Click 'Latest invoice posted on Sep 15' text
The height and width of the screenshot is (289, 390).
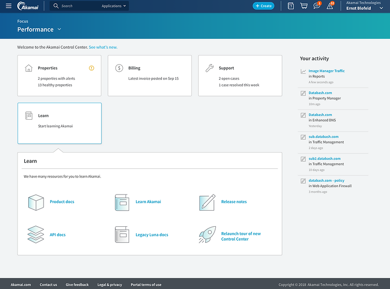[x=153, y=78]
